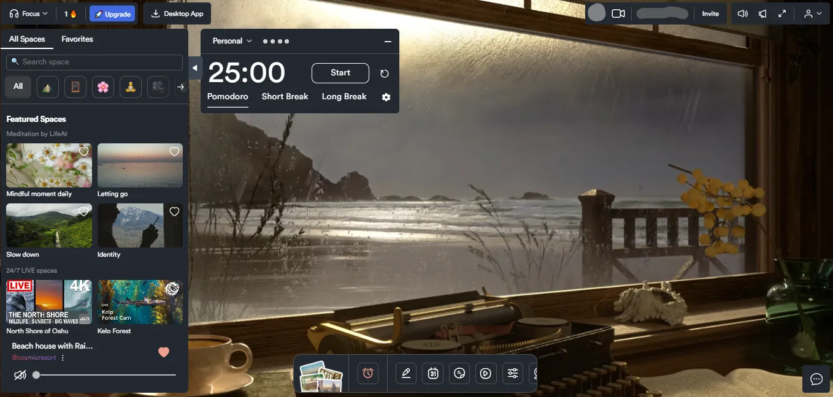Open the sounds mixer sliders icon
Viewport: 833px width, 397px height.
click(512, 373)
